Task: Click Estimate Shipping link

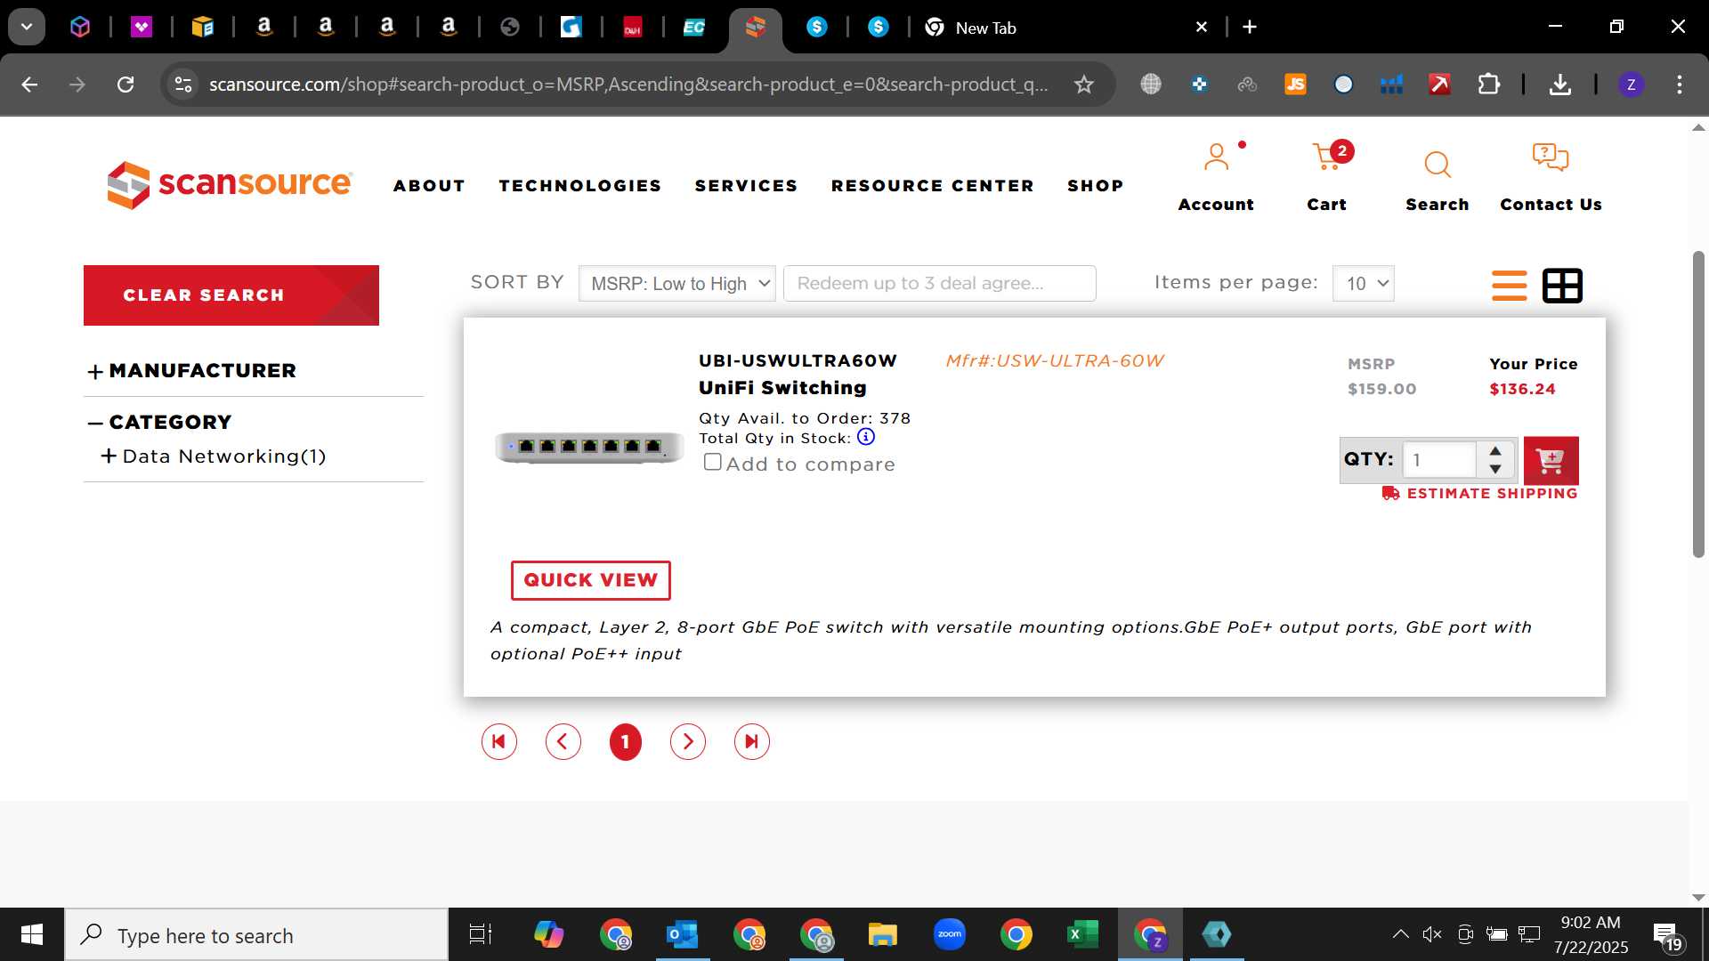Action: (1479, 493)
